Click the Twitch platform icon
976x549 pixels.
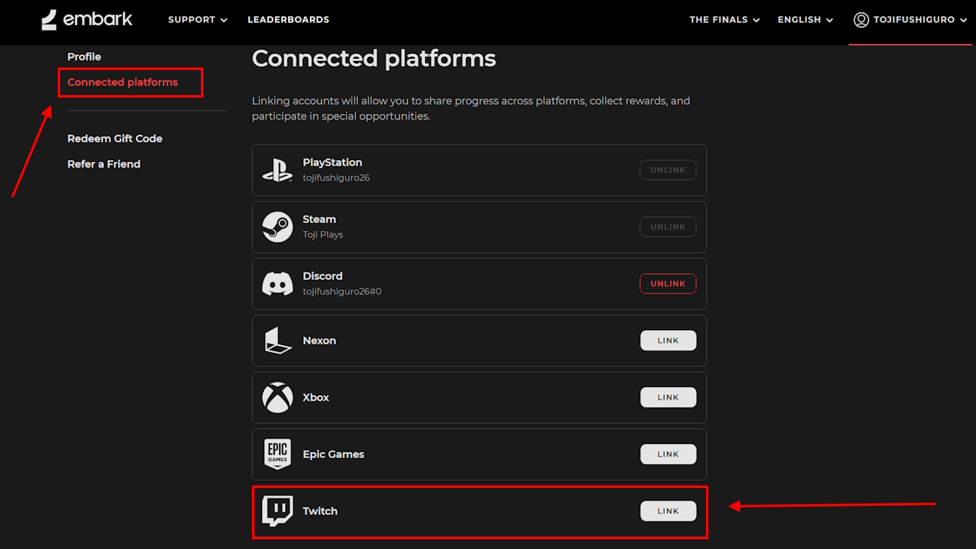(277, 512)
